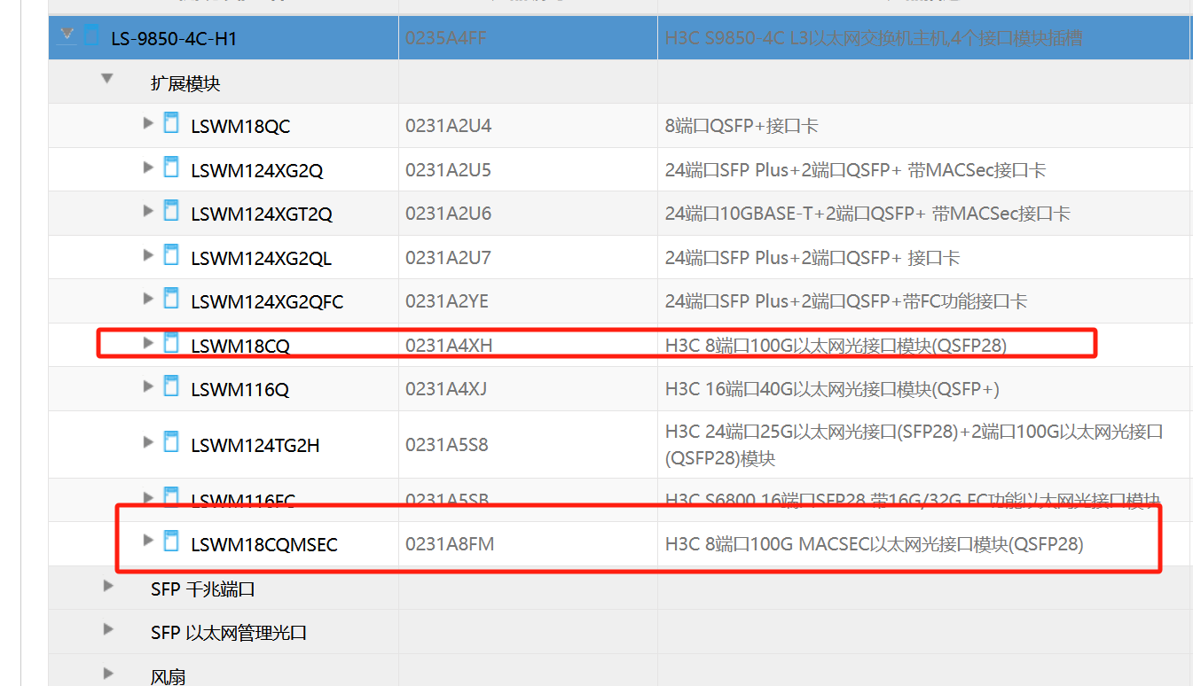Click the code 0231A2U4
The width and height of the screenshot is (1193, 686).
(x=448, y=126)
